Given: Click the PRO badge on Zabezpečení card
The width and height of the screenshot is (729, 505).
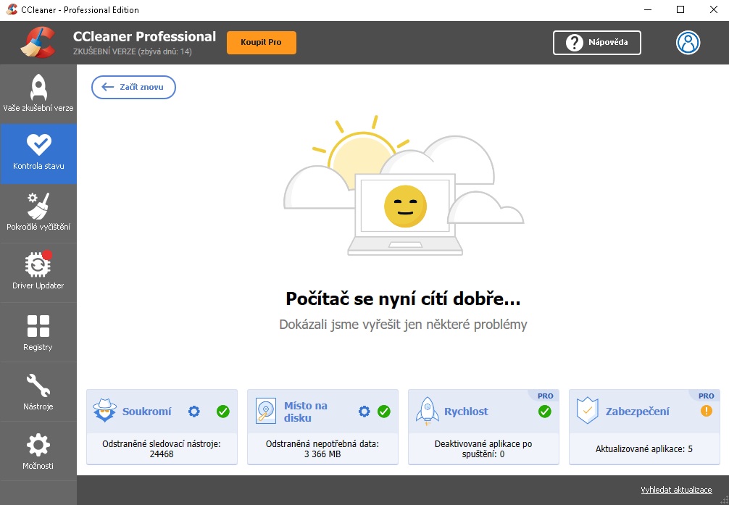Looking at the screenshot, I should (x=707, y=396).
